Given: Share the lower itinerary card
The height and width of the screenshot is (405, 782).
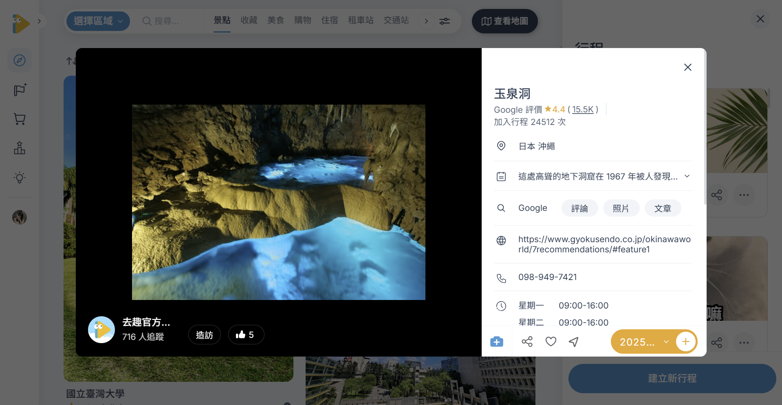Looking at the screenshot, I should (x=716, y=343).
